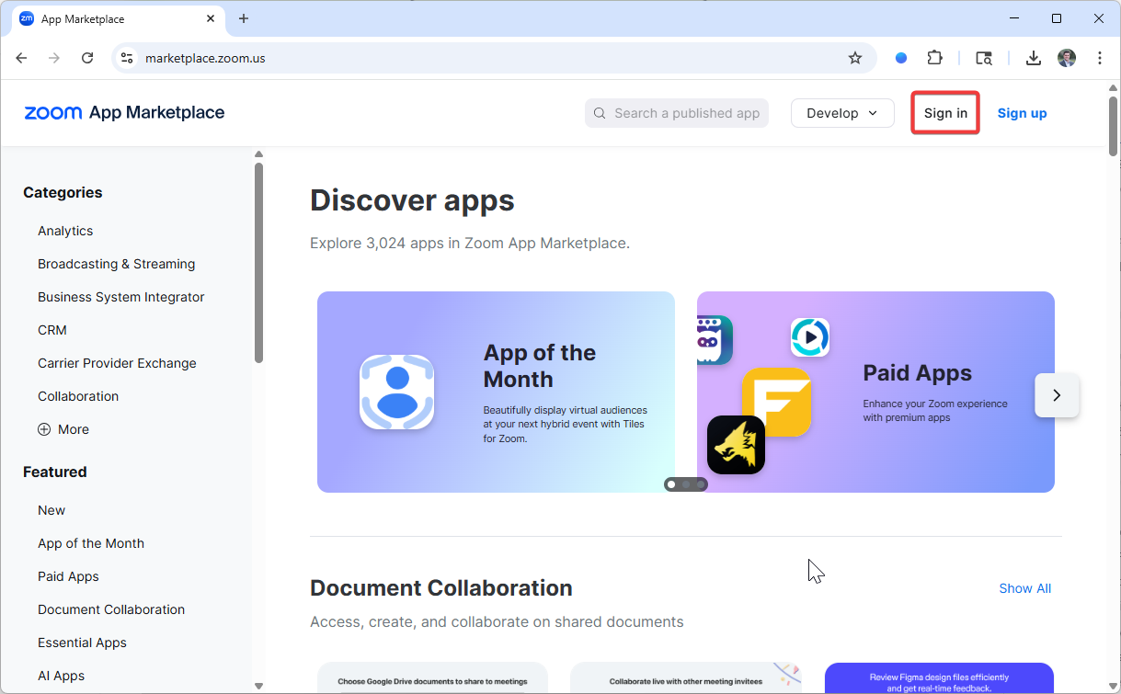The image size is (1121, 694).
Task: Click the circular play app icon
Action: [810, 337]
